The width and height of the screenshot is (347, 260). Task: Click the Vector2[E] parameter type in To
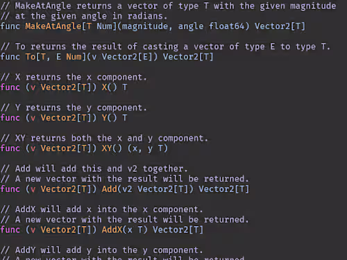[x=127, y=57]
